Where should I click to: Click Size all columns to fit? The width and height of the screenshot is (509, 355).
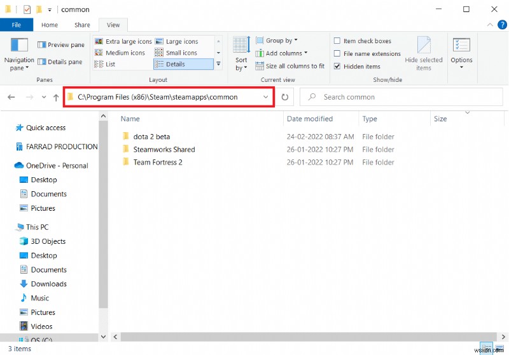[x=290, y=66]
